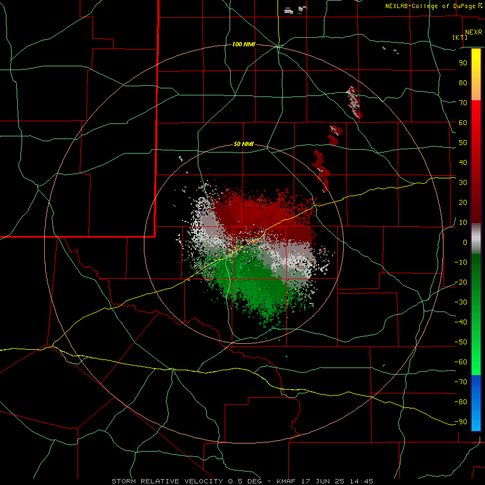485x485 pixels.
Task: Click the -20 scale value
Action: (461, 282)
